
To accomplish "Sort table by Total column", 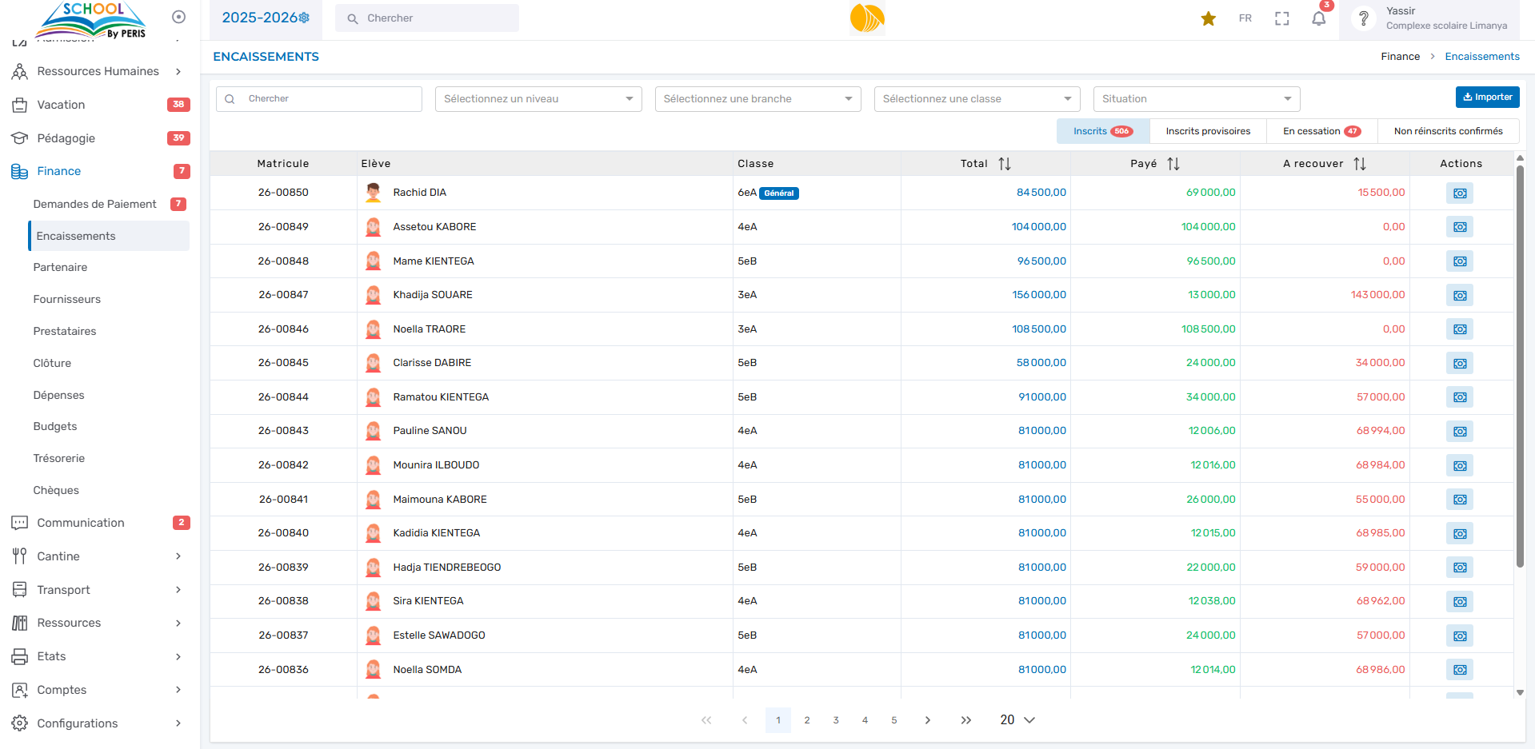I will click(x=1005, y=164).
